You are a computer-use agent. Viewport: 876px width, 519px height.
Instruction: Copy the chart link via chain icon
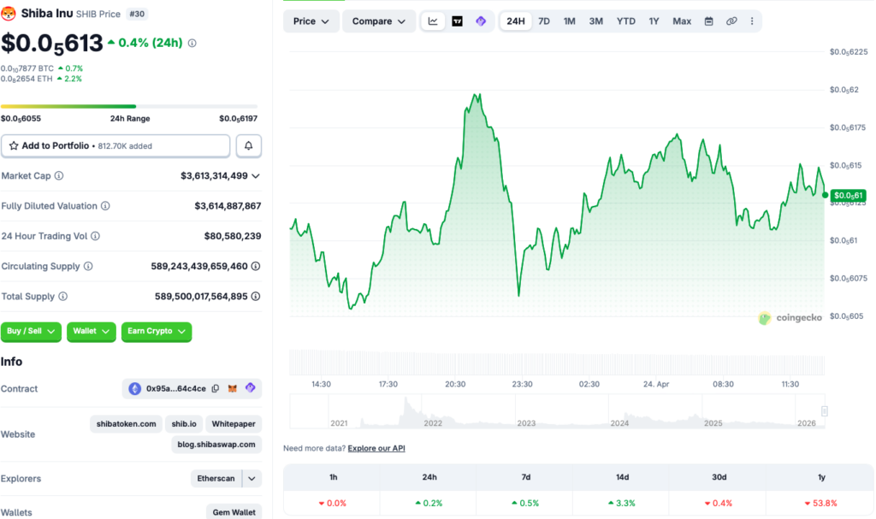731,21
